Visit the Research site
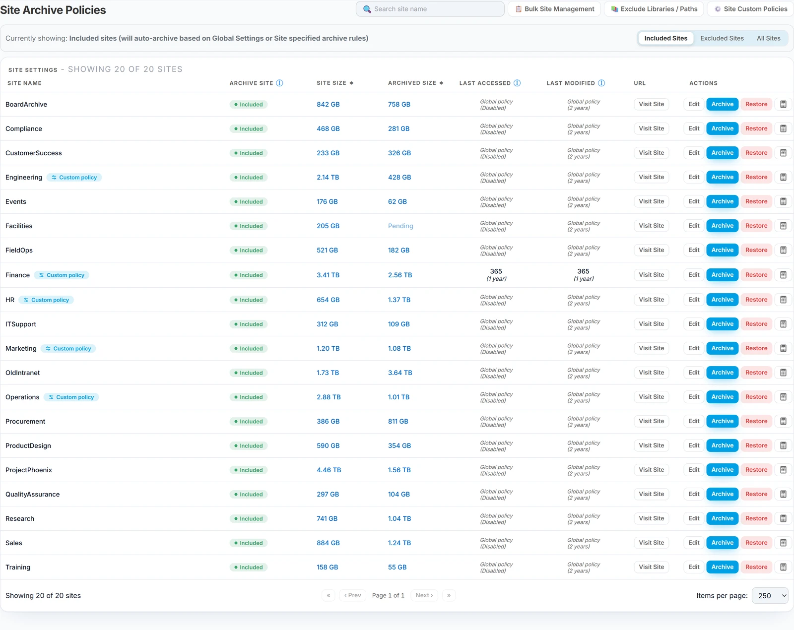The image size is (794, 630). [651, 518]
